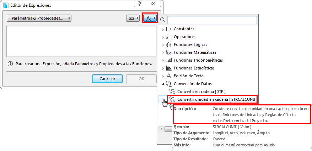
Task: Click the function list horizontal scrollbar arrow
Action: 162,129
